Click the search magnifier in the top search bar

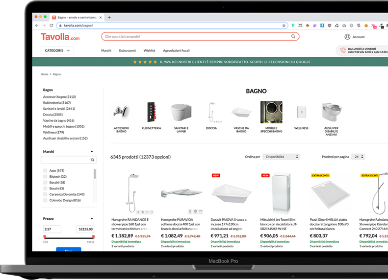point(293,37)
